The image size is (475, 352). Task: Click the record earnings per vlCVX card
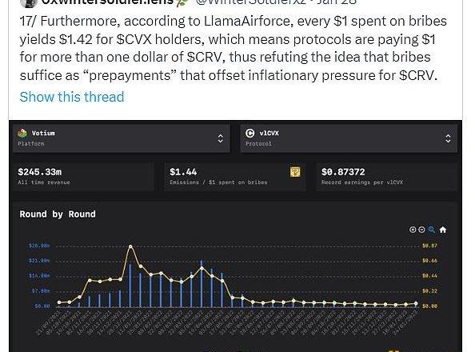click(387, 177)
